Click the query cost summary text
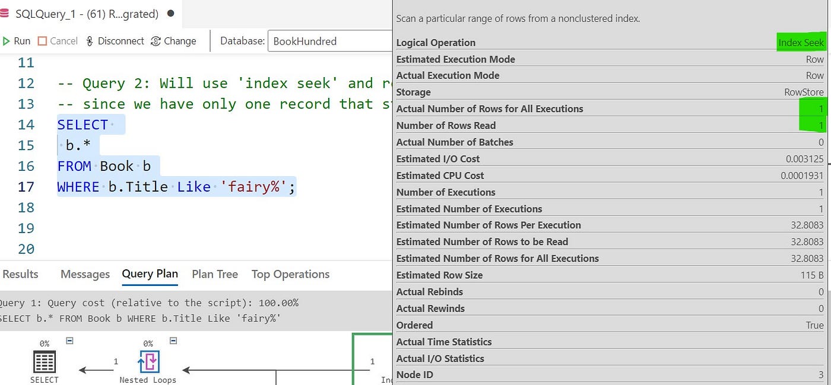The width and height of the screenshot is (831, 385). tap(148, 303)
